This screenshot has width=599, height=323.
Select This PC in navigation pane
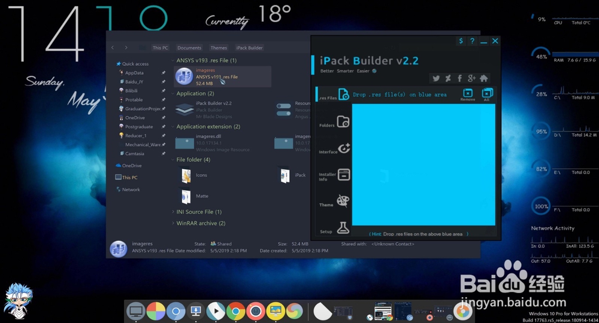(126, 177)
